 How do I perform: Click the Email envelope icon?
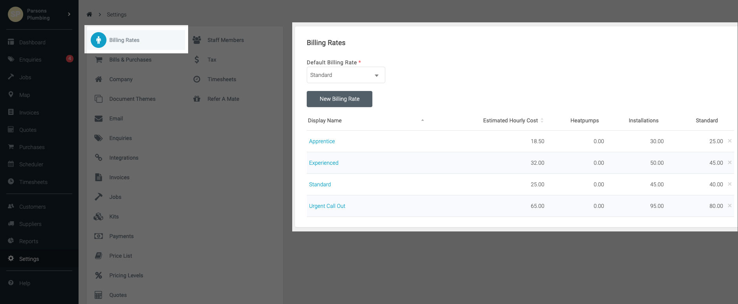99,118
